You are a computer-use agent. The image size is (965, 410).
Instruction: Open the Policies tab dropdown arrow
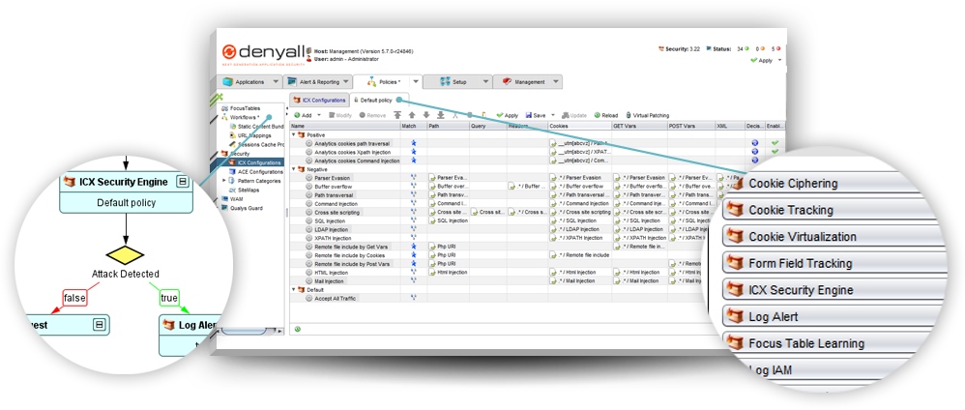(x=416, y=82)
